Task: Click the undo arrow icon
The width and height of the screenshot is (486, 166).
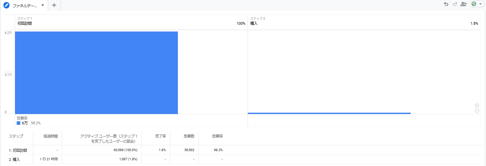Action: (446, 4)
